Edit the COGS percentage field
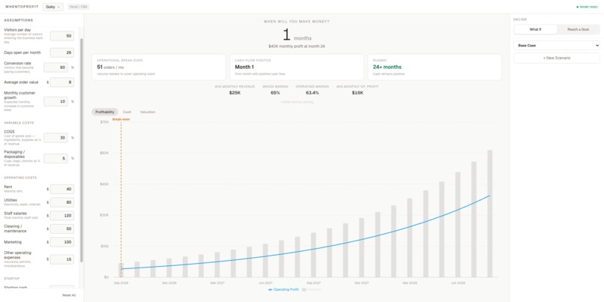 [x=55, y=138]
